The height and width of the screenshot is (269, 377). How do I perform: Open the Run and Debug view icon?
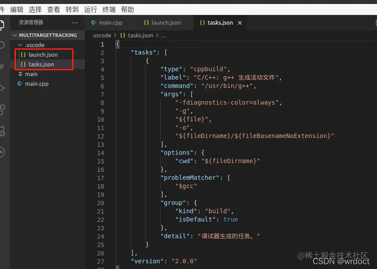tap(2, 88)
